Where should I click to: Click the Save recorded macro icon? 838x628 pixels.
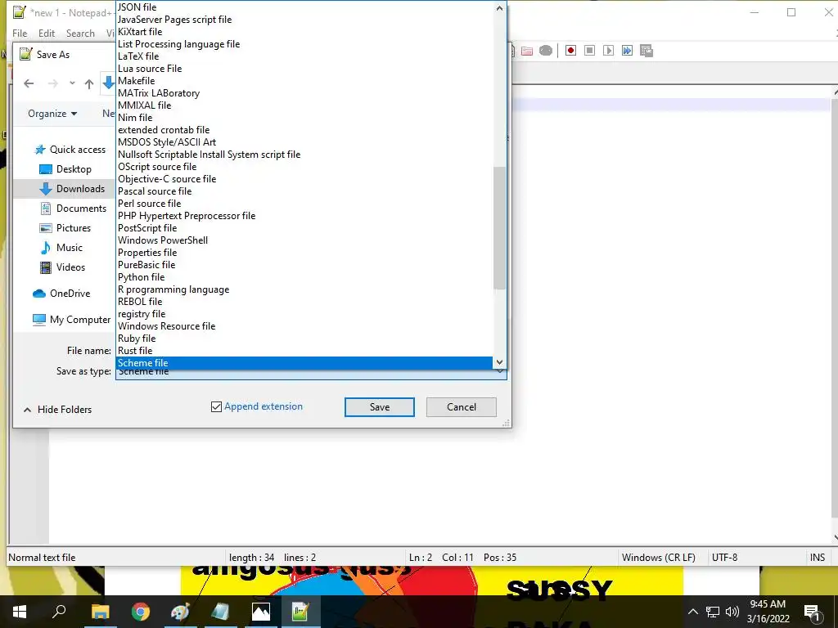click(x=647, y=51)
